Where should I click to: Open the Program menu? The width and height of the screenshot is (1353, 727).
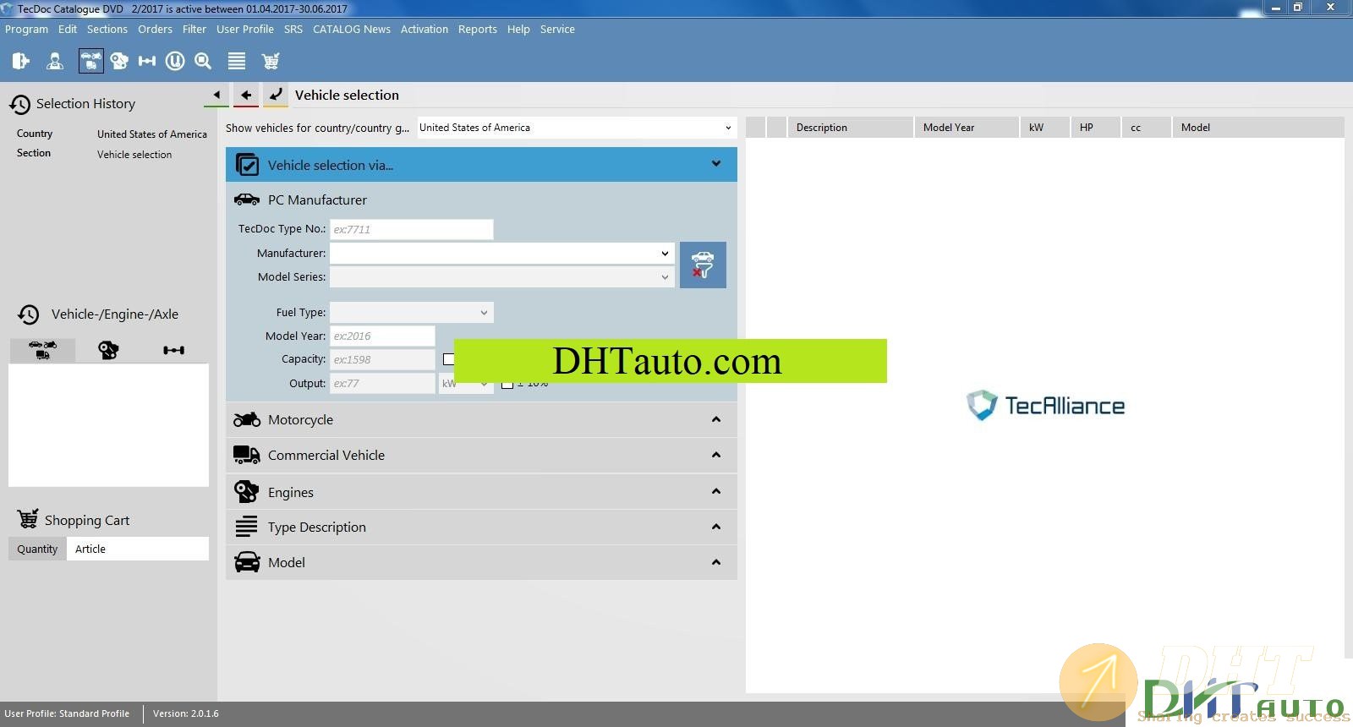click(x=26, y=29)
